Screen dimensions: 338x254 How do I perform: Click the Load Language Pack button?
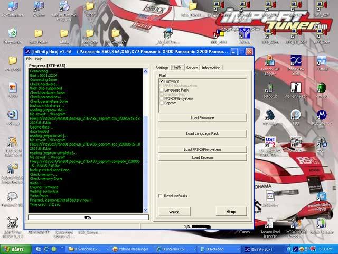pyautogui.click(x=202, y=134)
